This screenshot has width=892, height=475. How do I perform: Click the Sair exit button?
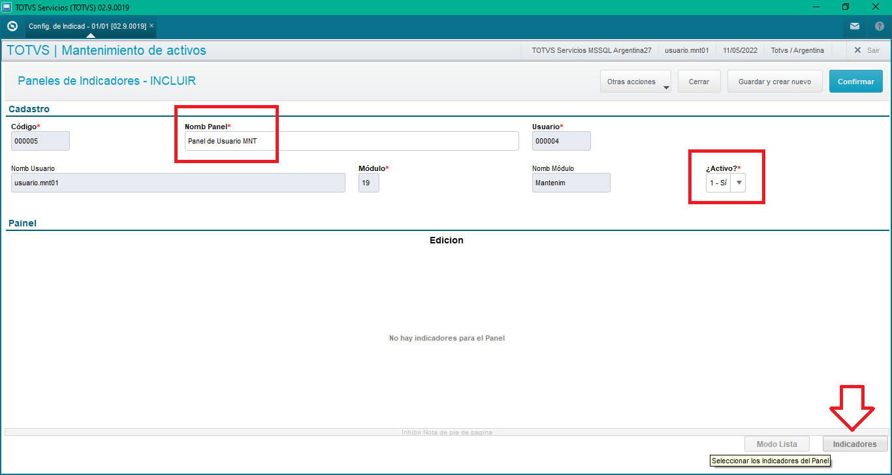(867, 50)
